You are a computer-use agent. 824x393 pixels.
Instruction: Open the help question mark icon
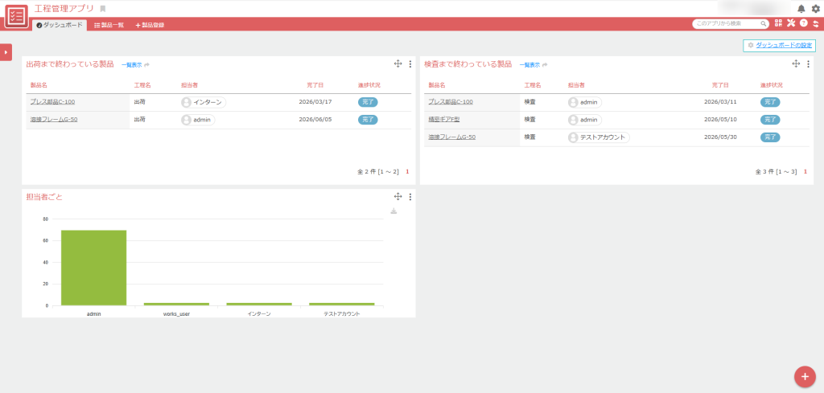803,23
